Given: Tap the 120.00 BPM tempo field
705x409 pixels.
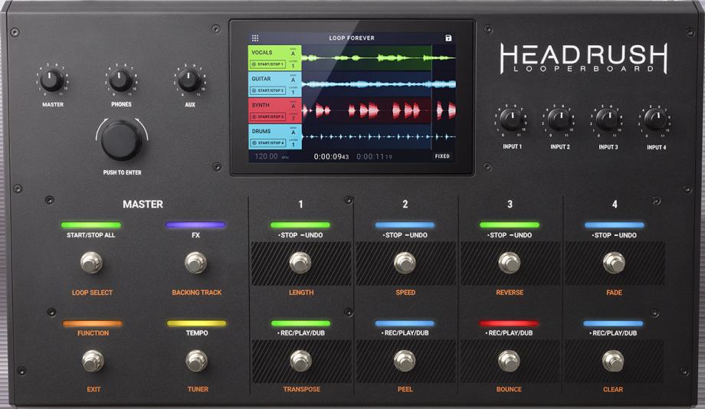Looking at the screenshot, I should [271, 156].
